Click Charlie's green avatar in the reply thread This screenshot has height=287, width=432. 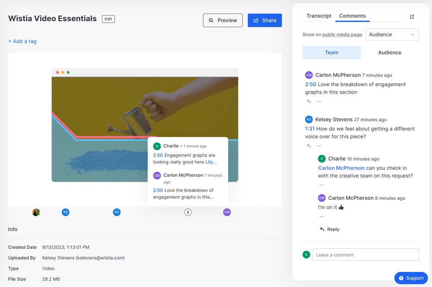coord(322,159)
